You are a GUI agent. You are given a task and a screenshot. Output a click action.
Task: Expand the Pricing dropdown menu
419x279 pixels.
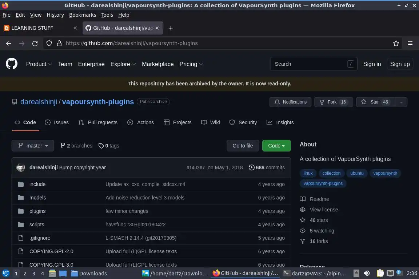click(x=191, y=64)
